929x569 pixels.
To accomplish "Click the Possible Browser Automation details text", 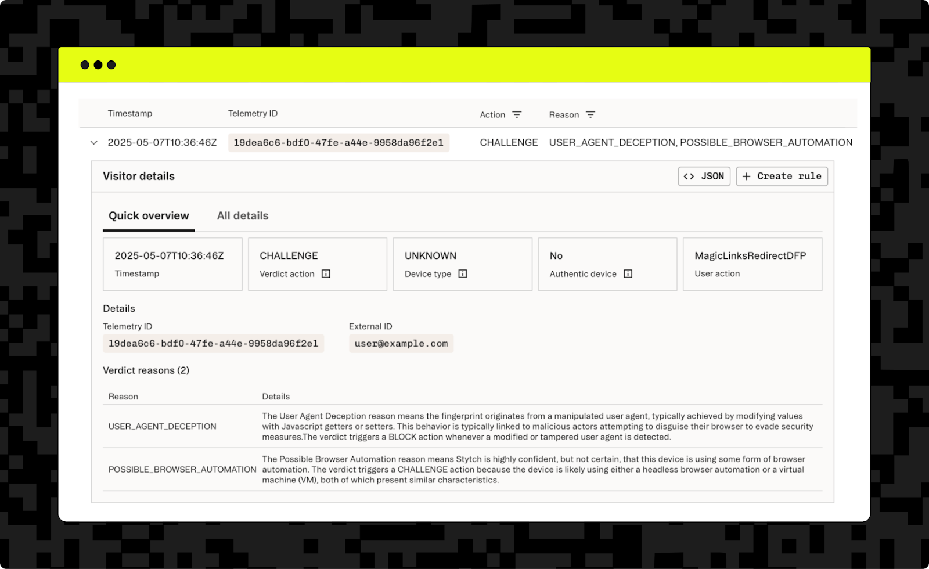I will (534, 470).
